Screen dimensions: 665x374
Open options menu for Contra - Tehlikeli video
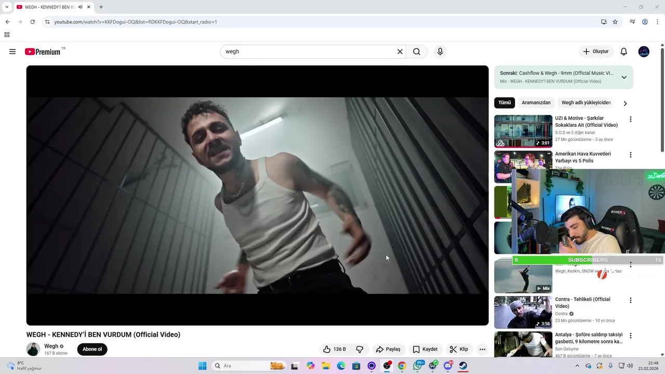[x=631, y=300]
